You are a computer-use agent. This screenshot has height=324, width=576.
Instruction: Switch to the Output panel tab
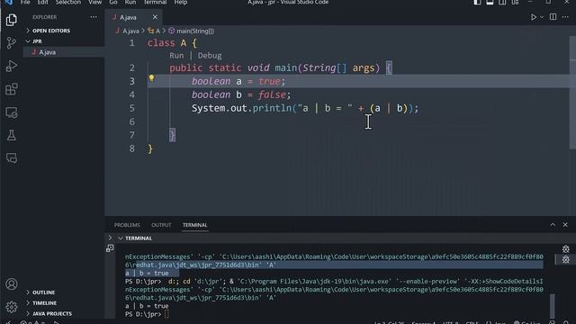pyautogui.click(x=161, y=225)
